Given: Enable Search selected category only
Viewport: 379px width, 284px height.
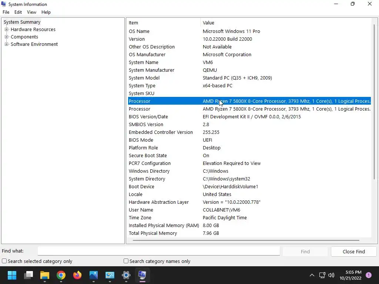Looking at the screenshot, I should click(4, 261).
